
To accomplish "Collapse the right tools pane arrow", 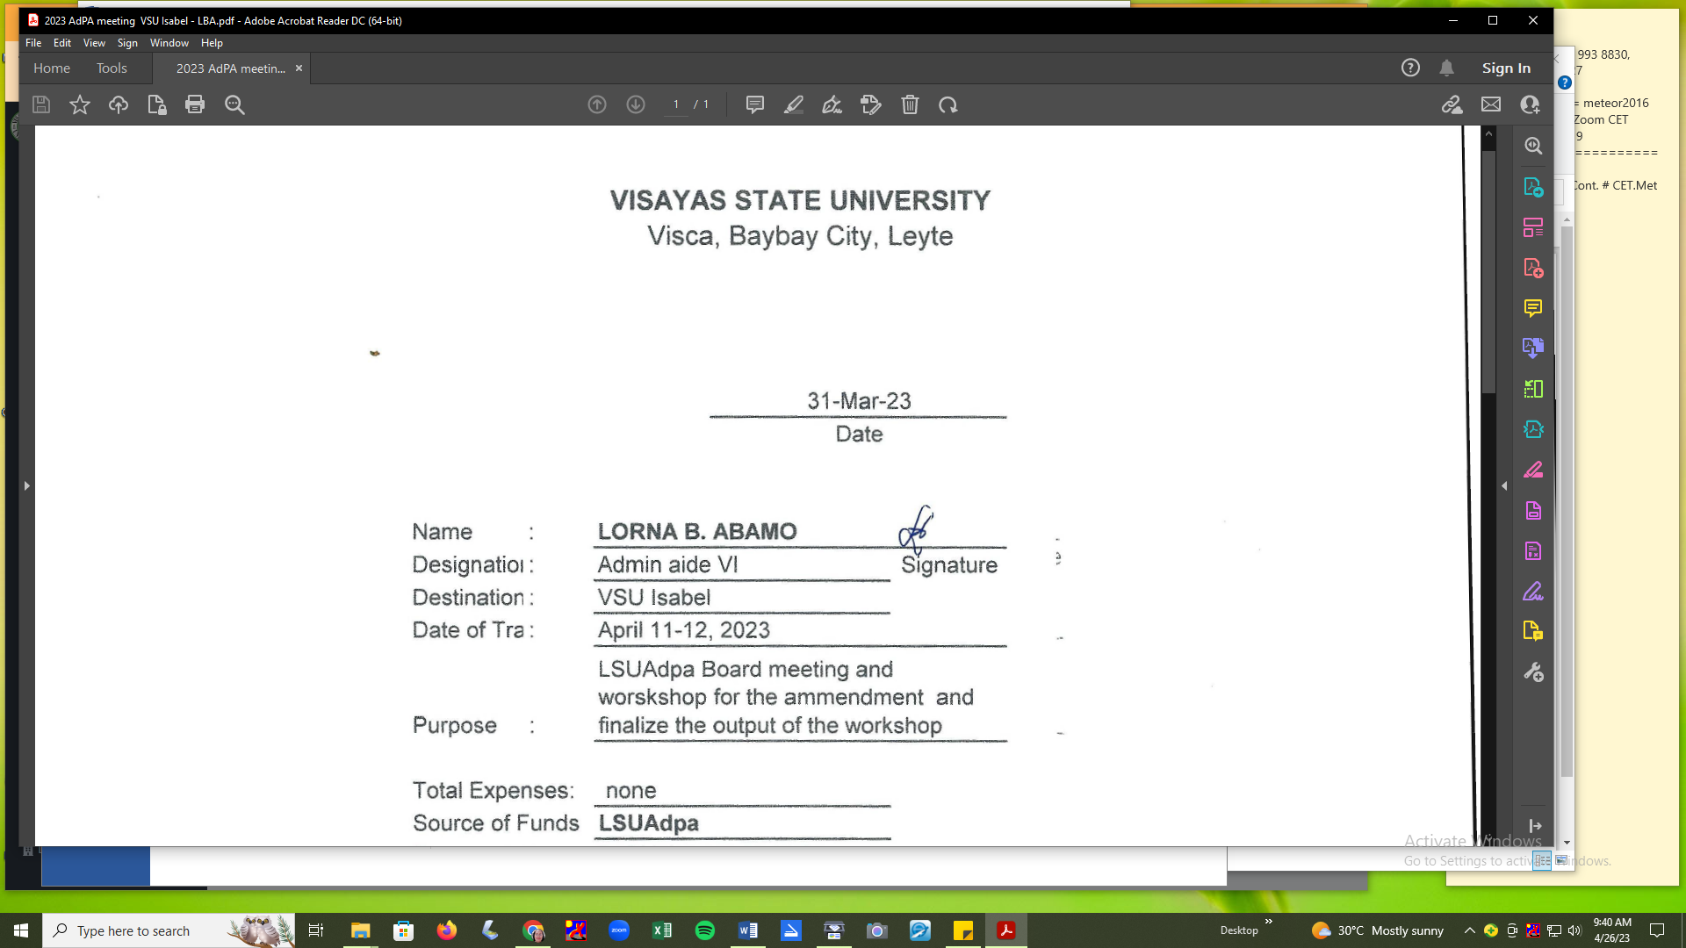I will pos(1504,485).
